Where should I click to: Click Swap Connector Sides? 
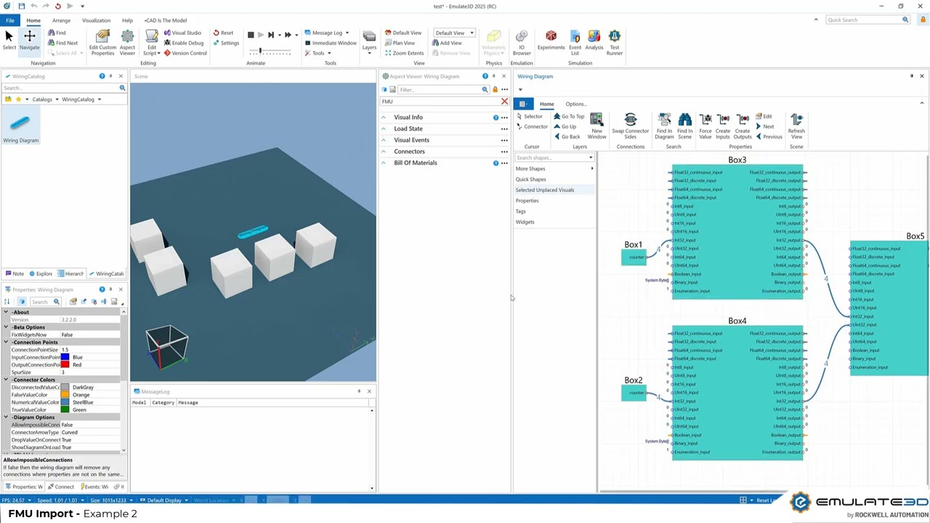tap(630, 125)
